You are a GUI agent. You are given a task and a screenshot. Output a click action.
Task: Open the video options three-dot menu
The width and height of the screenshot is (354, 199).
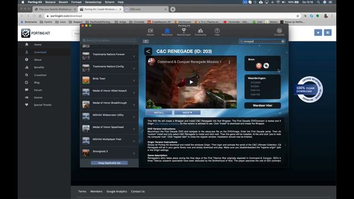230,62
